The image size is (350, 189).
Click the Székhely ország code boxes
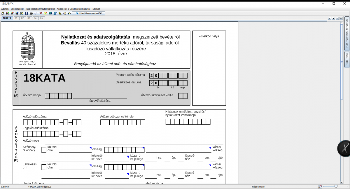124,150
